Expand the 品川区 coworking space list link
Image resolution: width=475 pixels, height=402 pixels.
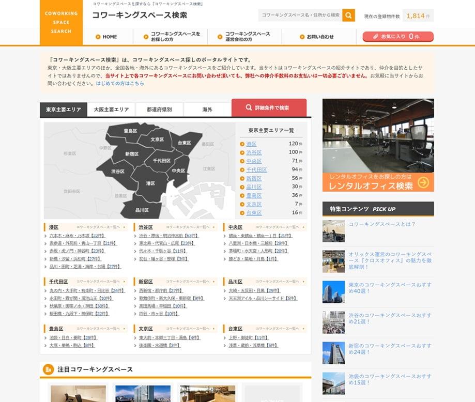pos(278,282)
